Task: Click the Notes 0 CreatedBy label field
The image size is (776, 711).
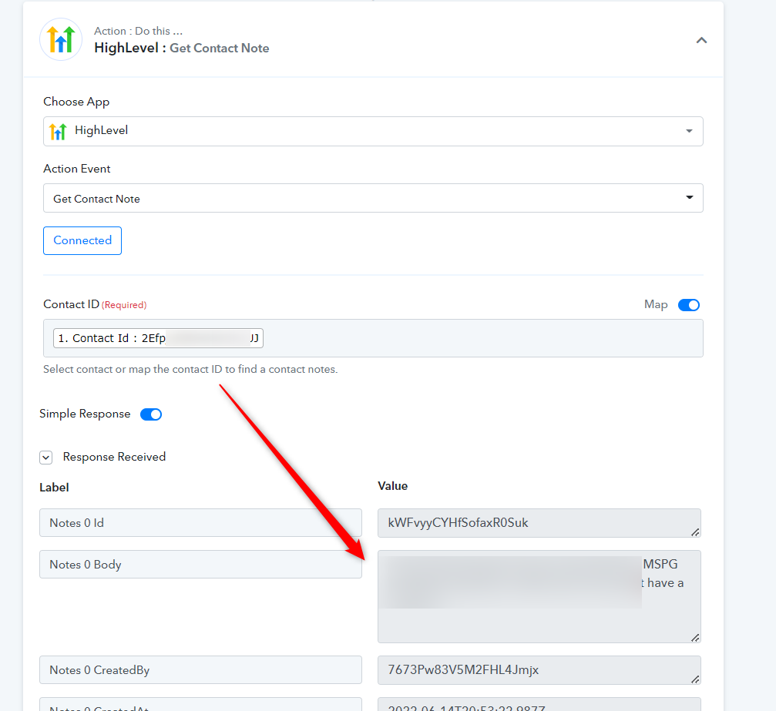Action: (200, 670)
